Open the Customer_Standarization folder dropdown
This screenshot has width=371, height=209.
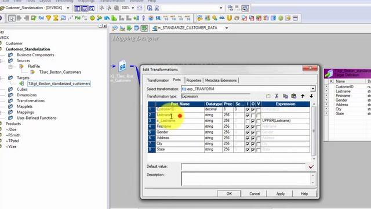click(x=68, y=8)
